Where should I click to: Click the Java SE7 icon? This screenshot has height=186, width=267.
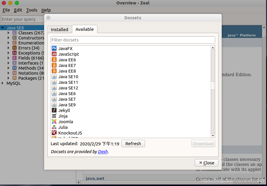pyautogui.click(x=54, y=99)
